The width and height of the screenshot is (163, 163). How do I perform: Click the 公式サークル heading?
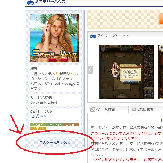(x=41, y=111)
